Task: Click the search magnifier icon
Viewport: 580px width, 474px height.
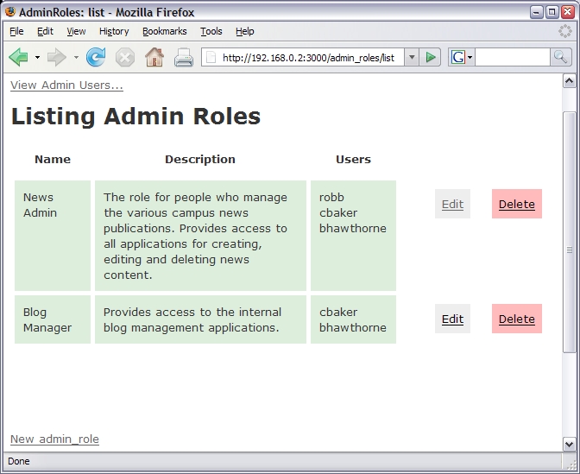Action: pos(561,57)
